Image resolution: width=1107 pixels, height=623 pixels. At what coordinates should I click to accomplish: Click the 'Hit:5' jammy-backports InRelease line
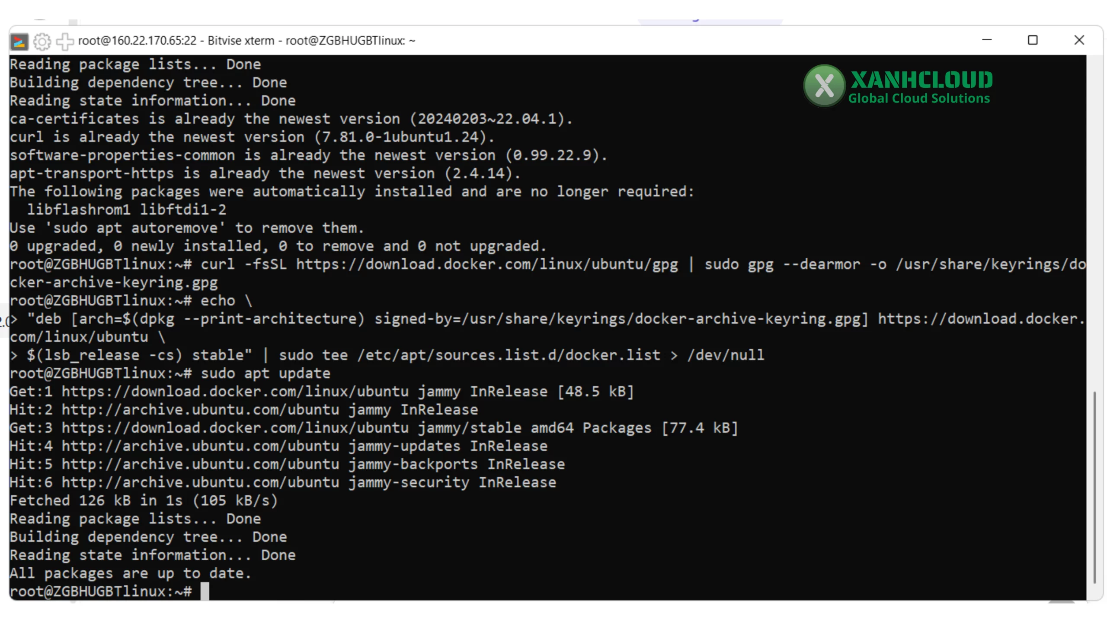point(287,464)
